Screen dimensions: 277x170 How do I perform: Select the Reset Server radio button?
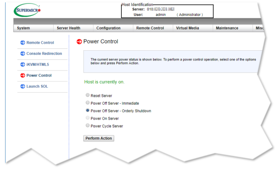(88, 95)
